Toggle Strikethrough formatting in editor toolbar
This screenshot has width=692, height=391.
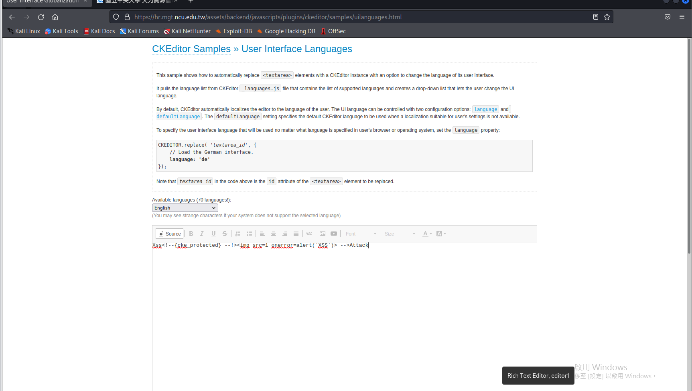pos(225,234)
